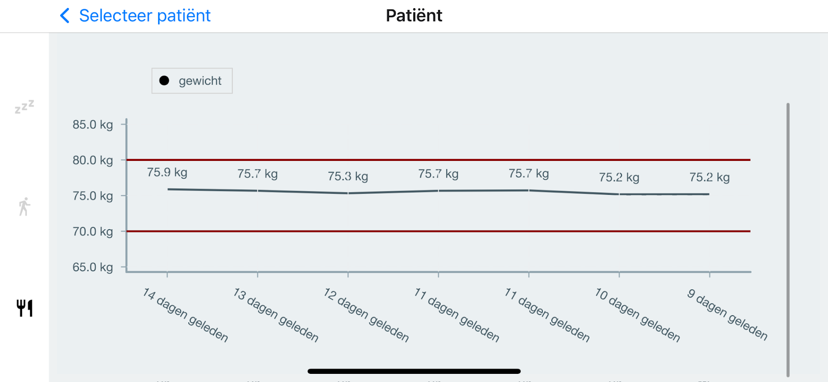Pick the 12 dagen geleden axis label
This screenshot has width=828, height=382.
click(366, 315)
